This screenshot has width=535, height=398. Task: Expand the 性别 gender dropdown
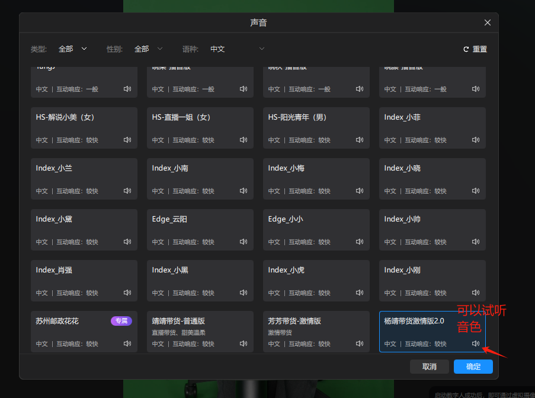[x=148, y=49]
